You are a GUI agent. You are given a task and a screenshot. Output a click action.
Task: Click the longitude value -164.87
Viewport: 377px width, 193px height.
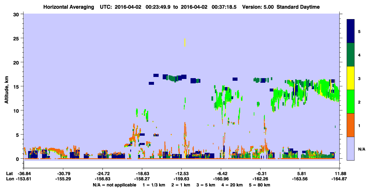click(x=340, y=179)
